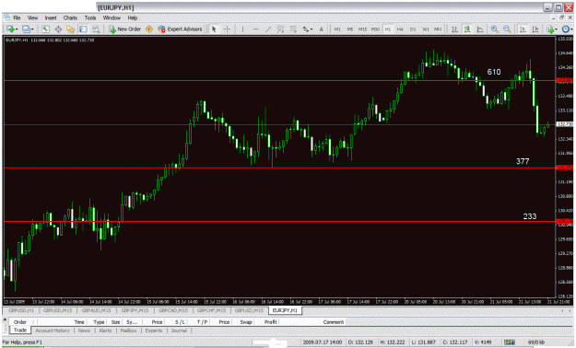Select the Cursor arrow tool
The image size is (576, 348).
(x=214, y=29)
